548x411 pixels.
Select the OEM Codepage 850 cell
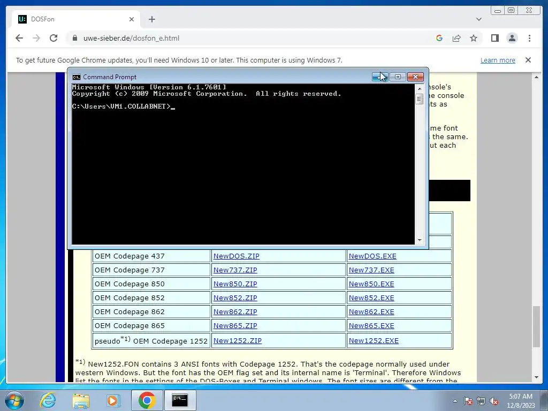click(x=151, y=284)
